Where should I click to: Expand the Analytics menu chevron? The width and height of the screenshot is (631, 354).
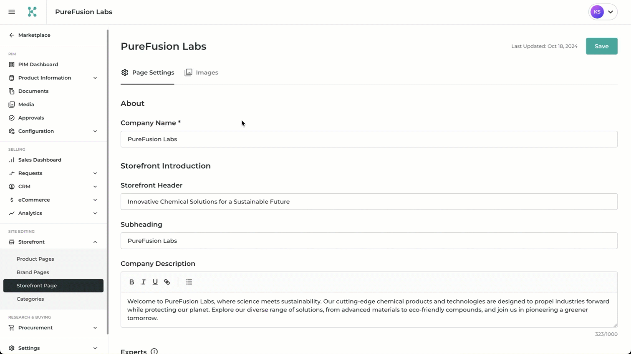[95, 213]
